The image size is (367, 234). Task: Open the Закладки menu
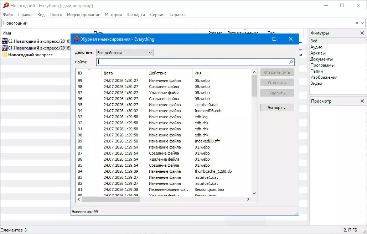136,15
